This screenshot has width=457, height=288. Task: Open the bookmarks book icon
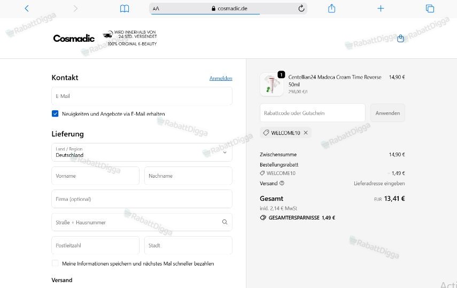click(125, 9)
